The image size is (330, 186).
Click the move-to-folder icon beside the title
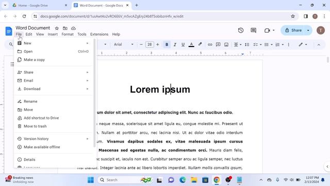pos(65,28)
